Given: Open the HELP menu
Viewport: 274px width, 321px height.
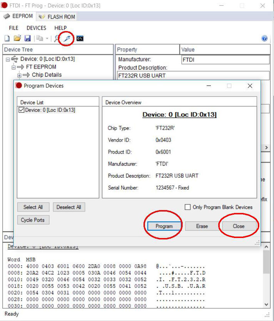Looking at the screenshot, I should 60,28.
